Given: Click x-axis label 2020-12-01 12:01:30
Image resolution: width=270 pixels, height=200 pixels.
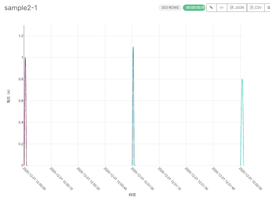Looking at the screenshot, I should 196,179.
